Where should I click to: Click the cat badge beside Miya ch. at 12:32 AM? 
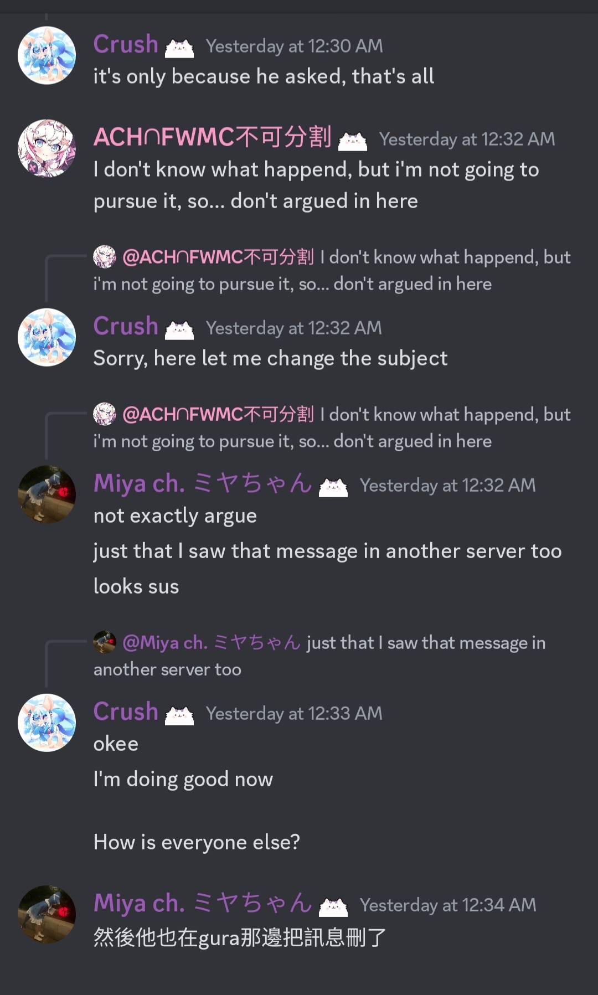click(333, 487)
